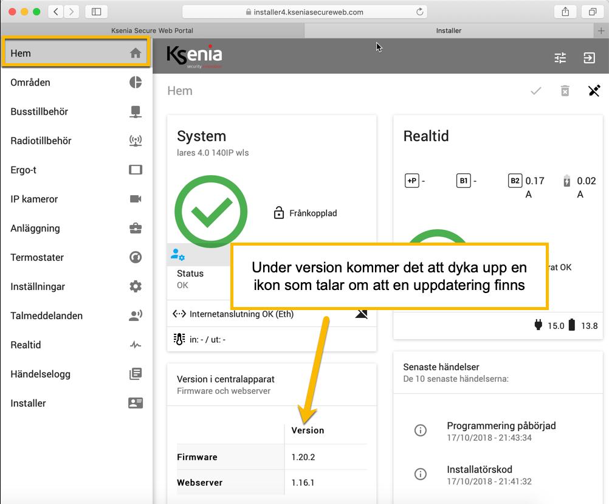Switch to the Ksenia Secure Web Portal tab

[152, 30]
